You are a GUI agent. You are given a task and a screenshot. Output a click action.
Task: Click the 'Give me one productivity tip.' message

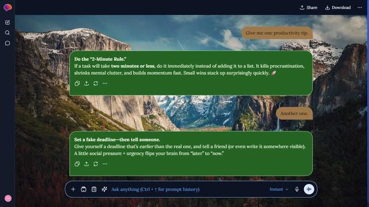277,33
